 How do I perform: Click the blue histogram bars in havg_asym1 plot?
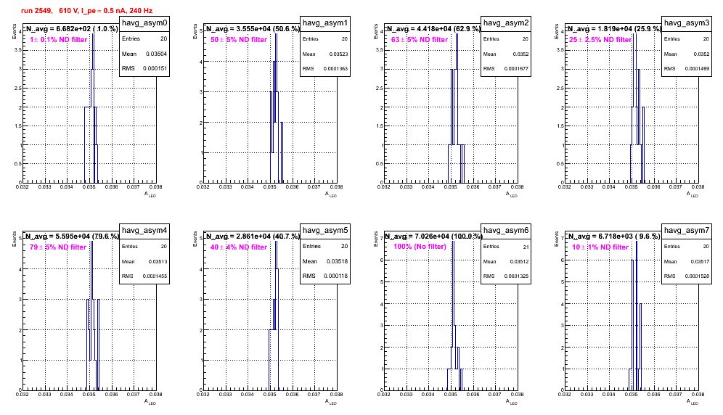[276, 108]
